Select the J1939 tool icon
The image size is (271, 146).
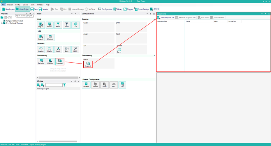67,25
